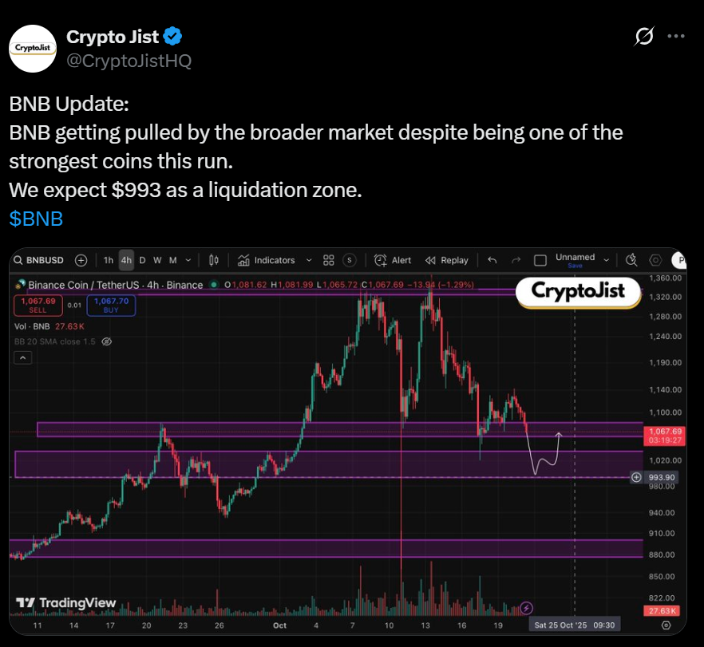704x647 pixels.
Task: Click the purple lightning event marker
Action: 526,608
